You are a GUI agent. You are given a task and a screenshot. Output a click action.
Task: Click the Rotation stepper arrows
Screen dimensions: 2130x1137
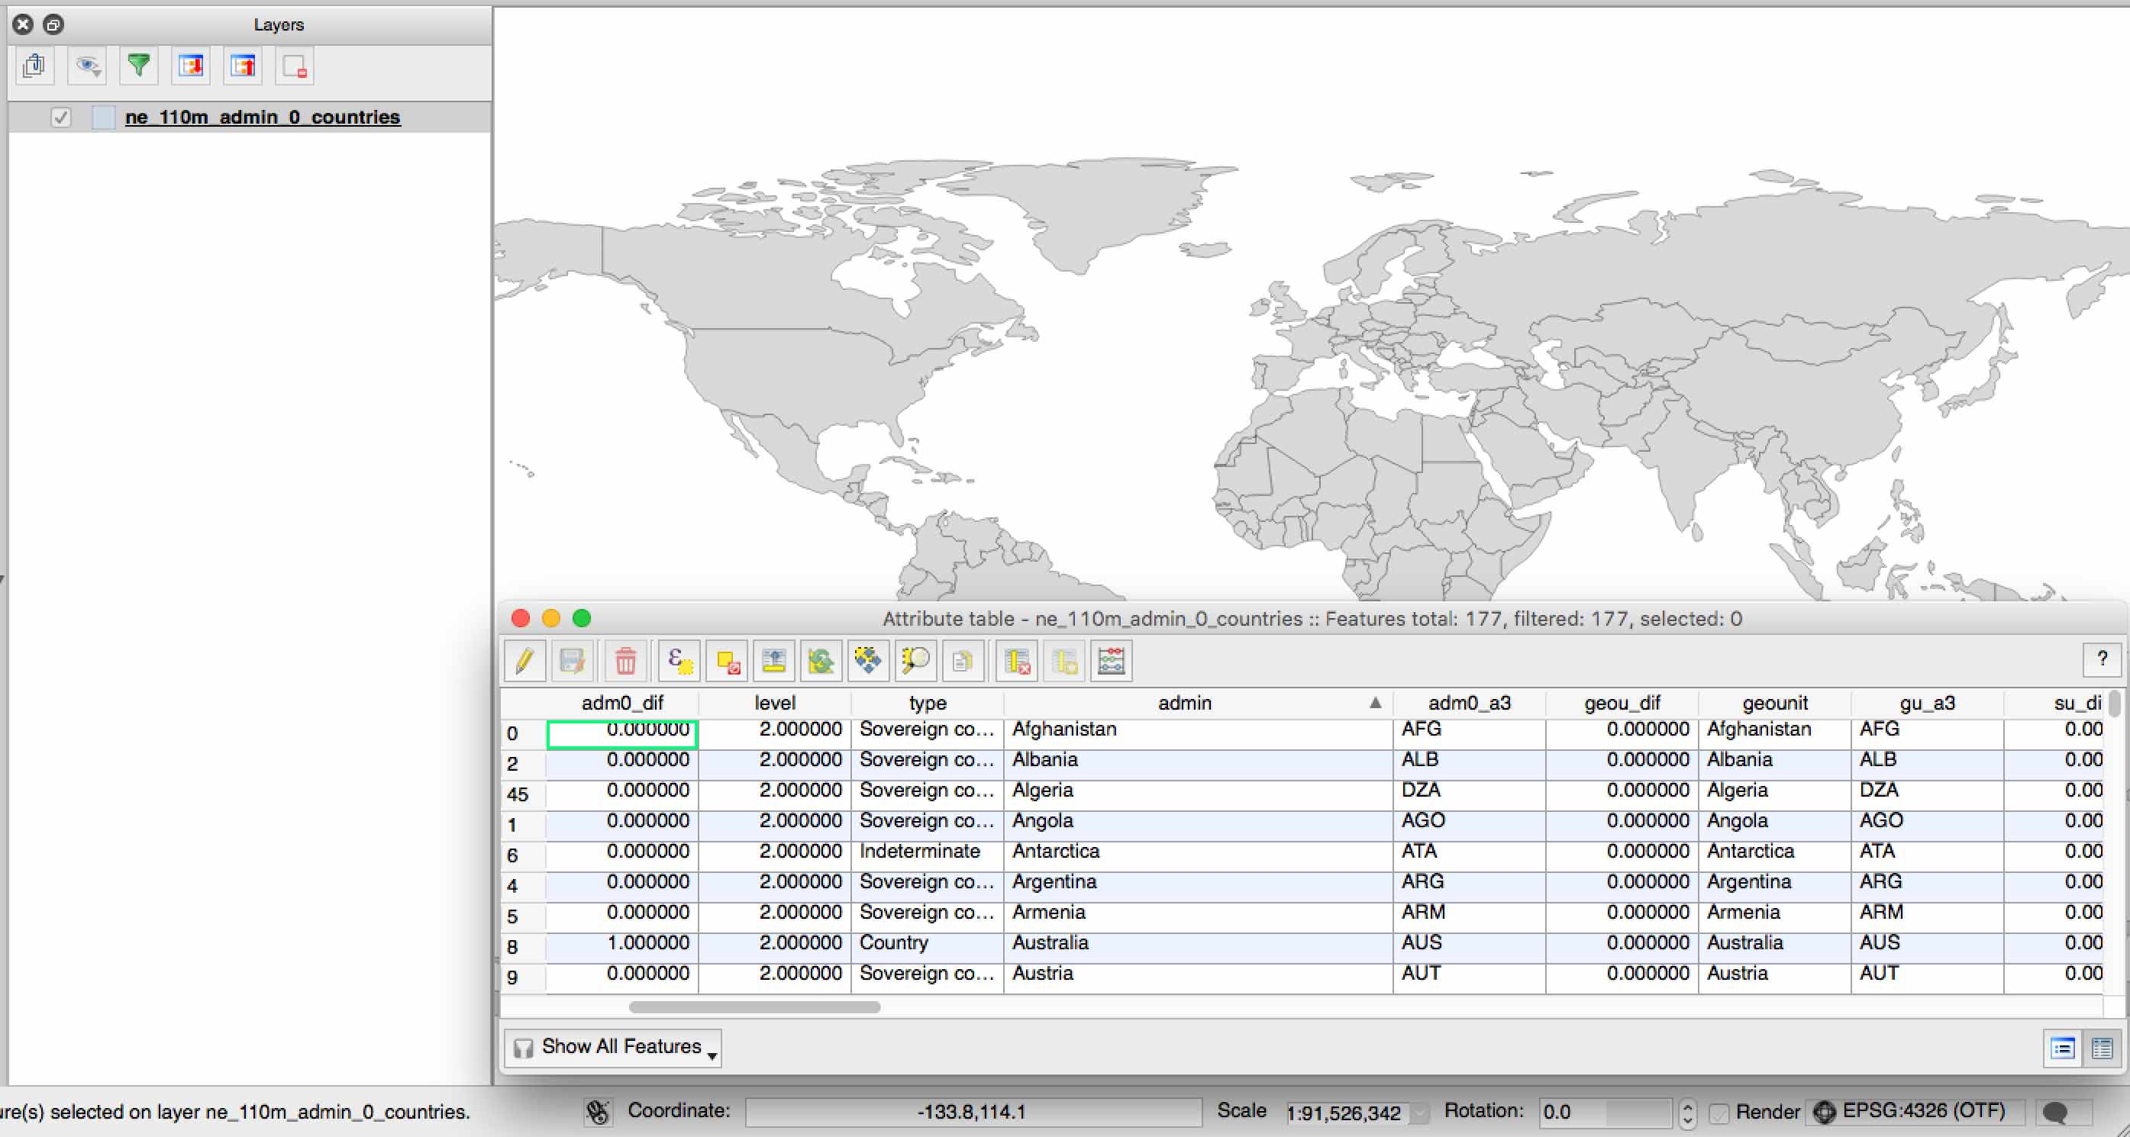tap(1686, 1113)
